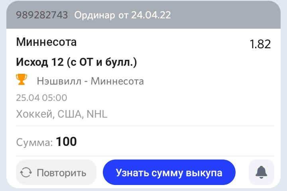The height and width of the screenshot is (191, 287).
Task: Click the gray bet slip header bar
Action: 223,15
